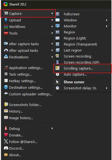Viewport: 112px width, 160px height.
Task: Click the Fullscreen capture icon
Action: click(58, 14)
